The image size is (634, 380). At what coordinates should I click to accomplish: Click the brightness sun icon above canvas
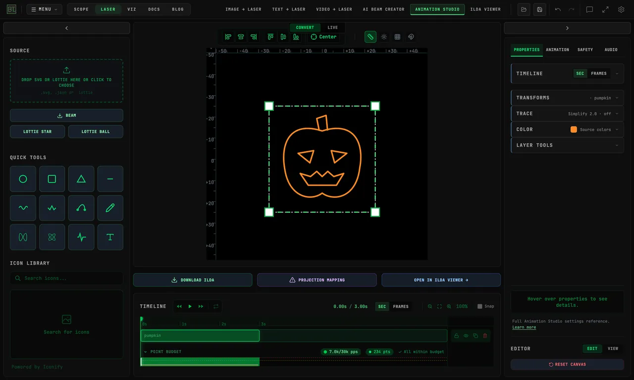tap(384, 37)
